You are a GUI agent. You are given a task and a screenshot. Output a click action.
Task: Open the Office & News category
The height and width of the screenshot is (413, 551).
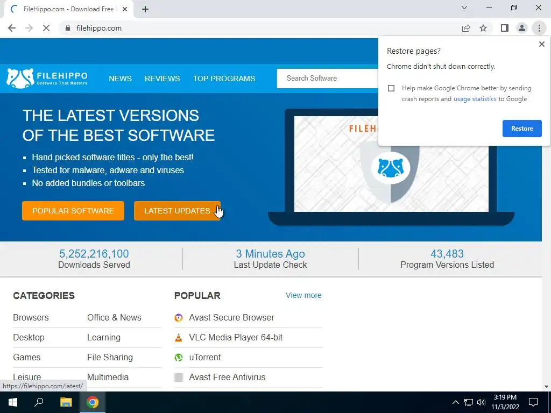(114, 317)
